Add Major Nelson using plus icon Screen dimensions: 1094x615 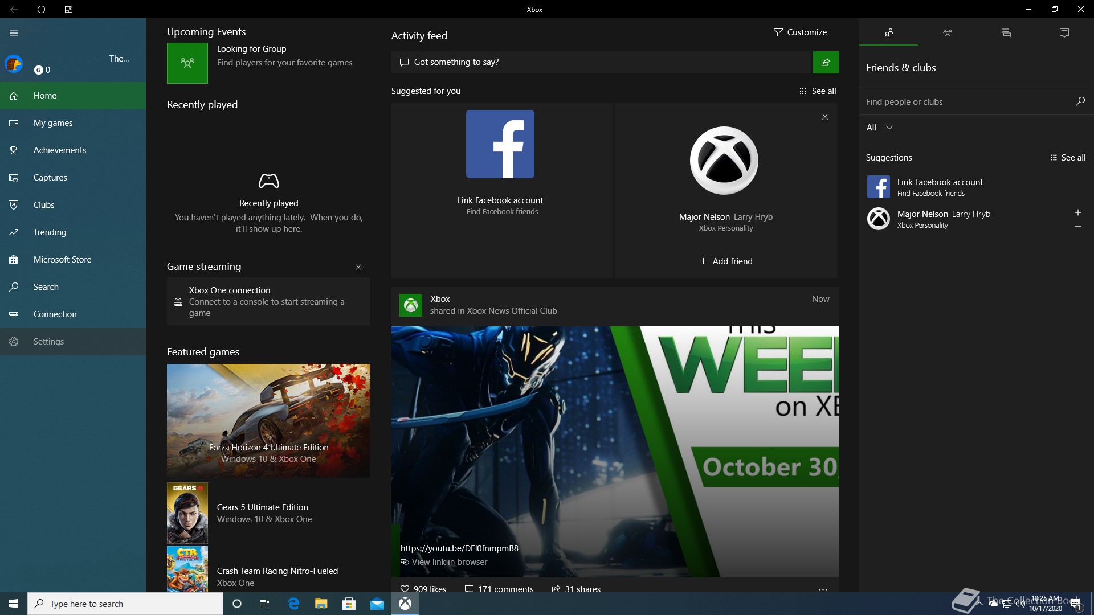click(1078, 212)
